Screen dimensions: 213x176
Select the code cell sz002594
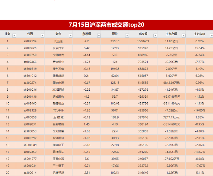click(30, 41)
